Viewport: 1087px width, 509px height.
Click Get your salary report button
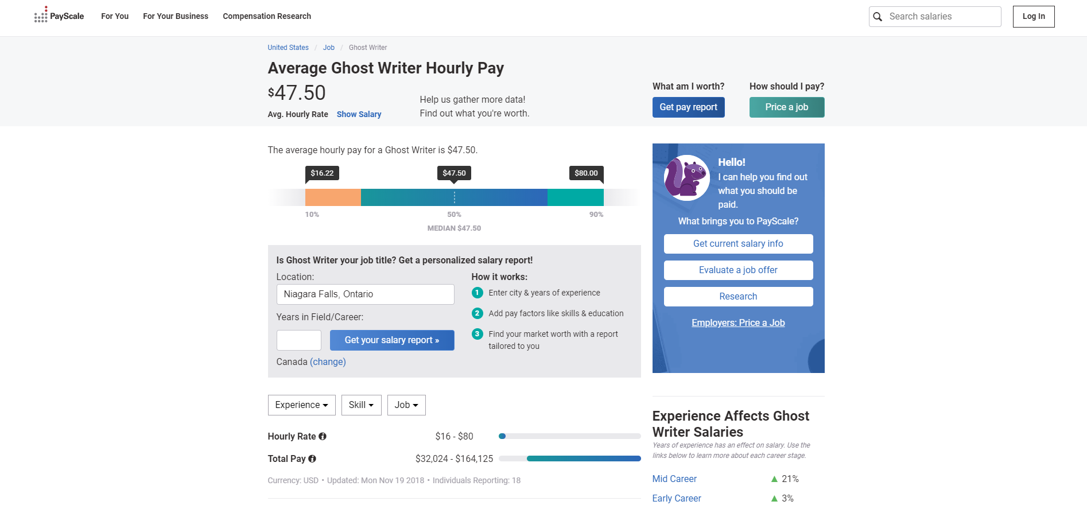(392, 340)
